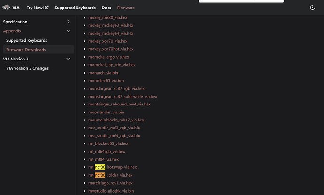This screenshot has height=195, width=324.
Task: Open the Docs navigation item
Action: point(107,7)
